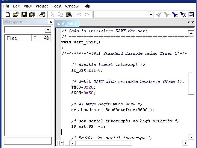Create a new document with toolbar icon
The height and width of the screenshot is (148, 197).
[8, 15]
